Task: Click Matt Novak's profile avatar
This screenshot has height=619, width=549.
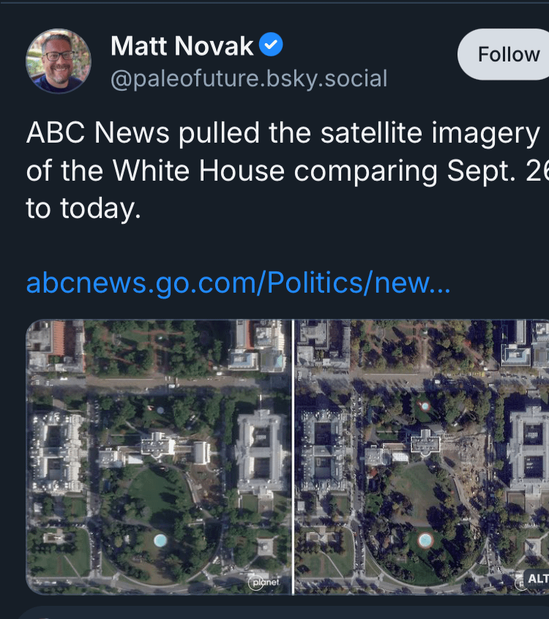Action: (59, 61)
